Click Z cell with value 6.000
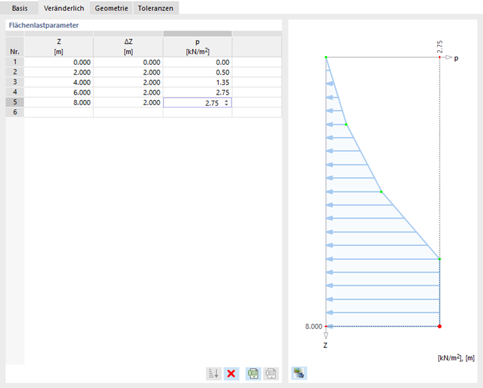This screenshot has height=388, width=483. [59, 92]
